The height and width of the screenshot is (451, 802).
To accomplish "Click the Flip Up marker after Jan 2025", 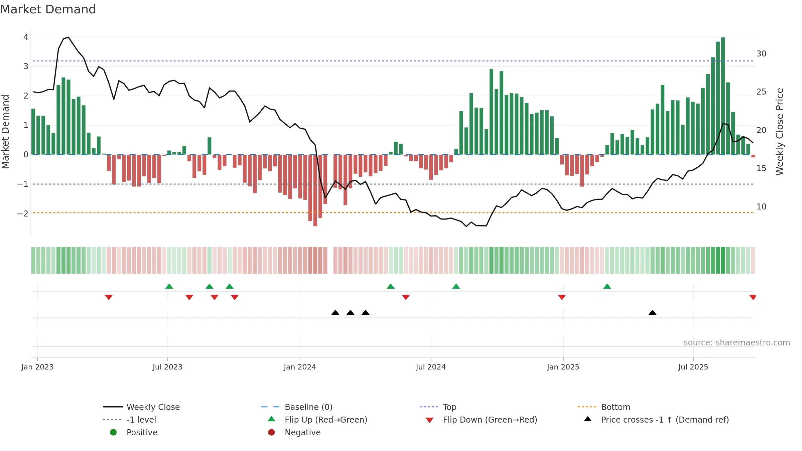I will point(607,286).
